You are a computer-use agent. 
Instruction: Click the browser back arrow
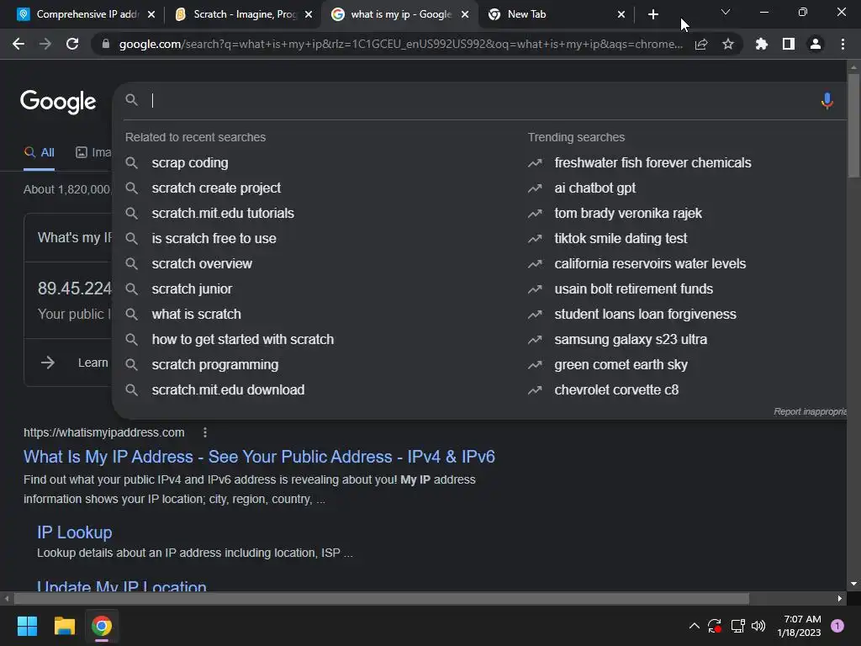coord(18,44)
